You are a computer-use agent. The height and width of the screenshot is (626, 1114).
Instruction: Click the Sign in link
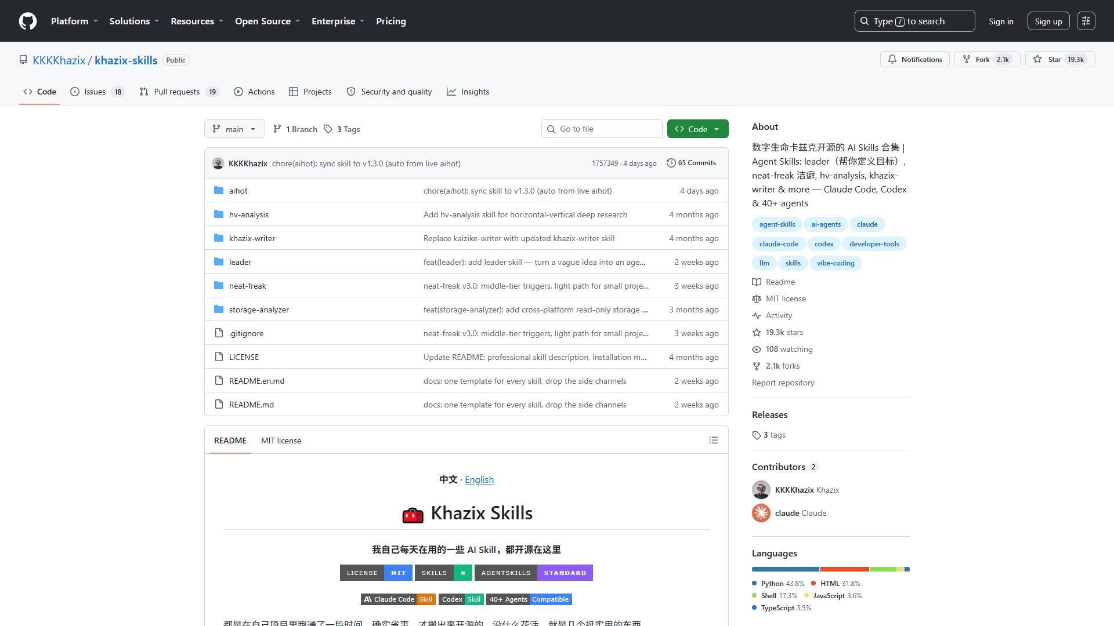(x=1001, y=21)
